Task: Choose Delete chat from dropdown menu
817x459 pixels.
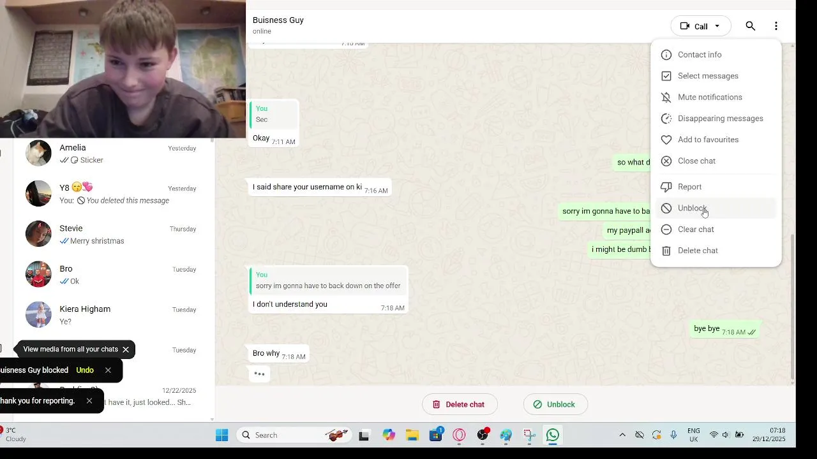Action: click(x=716, y=251)
